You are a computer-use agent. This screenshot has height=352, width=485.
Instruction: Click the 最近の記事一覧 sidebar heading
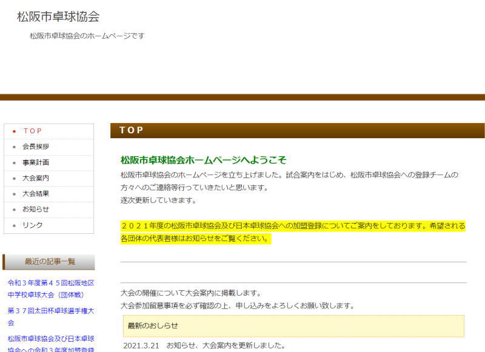pyautogui.click(x=50, y=262)
